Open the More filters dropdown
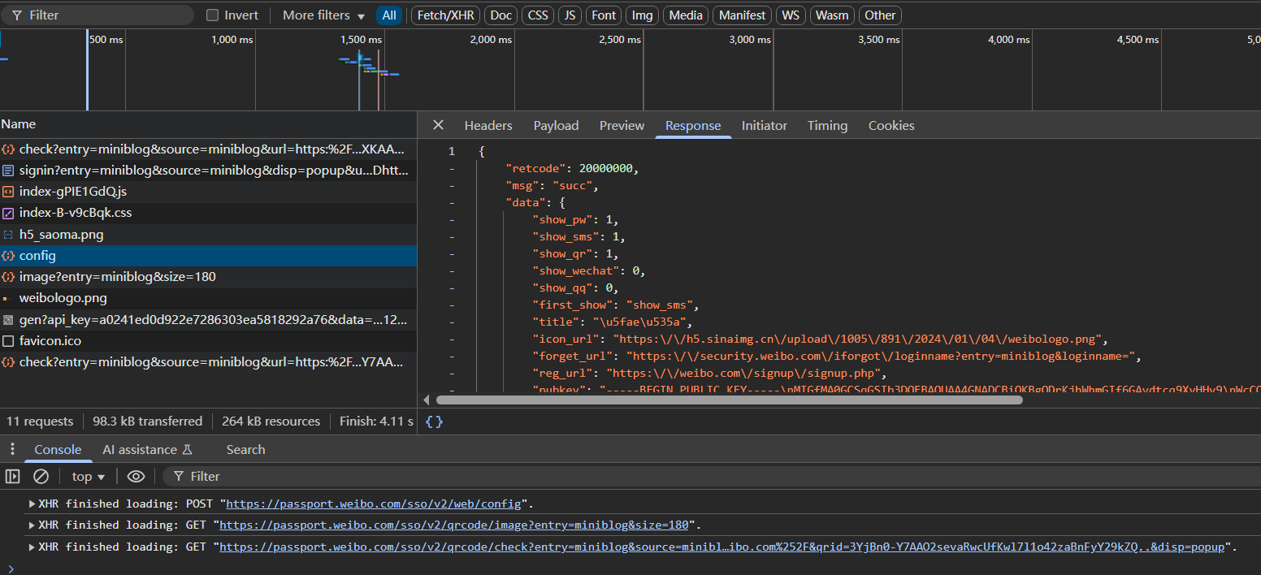The height and width of the screenshot is (575, 1261). pyautogui.click(x=324, y=15)
